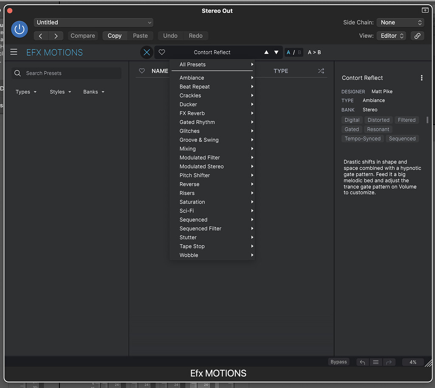
Task: Click the previous setting arrow button
Action: coord(41,36)
